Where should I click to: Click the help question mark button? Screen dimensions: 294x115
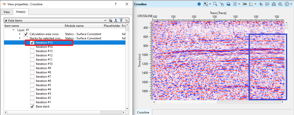[115, 4]
